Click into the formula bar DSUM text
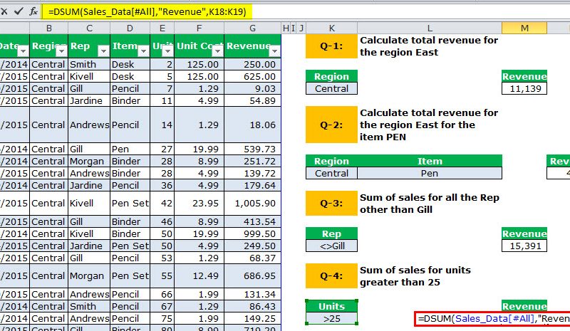 [147, 11]
